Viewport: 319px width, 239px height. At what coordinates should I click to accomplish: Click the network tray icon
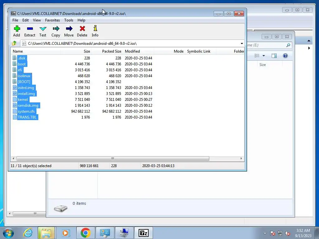click(280, 233)
